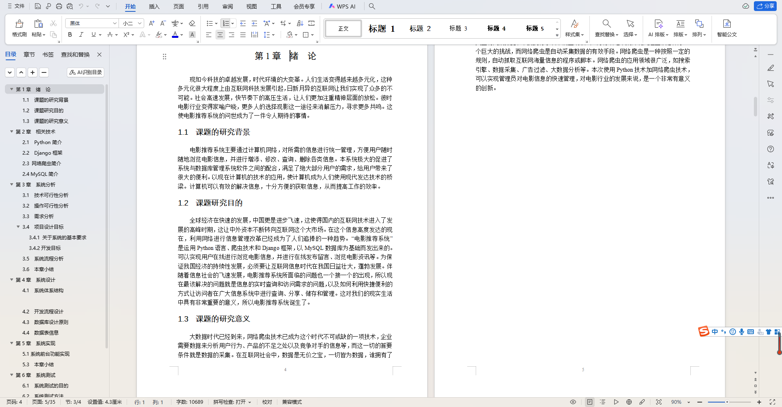Increase the paragraph indent
The width and height of the screenshot is (782, 407).
click(x=255, y=24)
